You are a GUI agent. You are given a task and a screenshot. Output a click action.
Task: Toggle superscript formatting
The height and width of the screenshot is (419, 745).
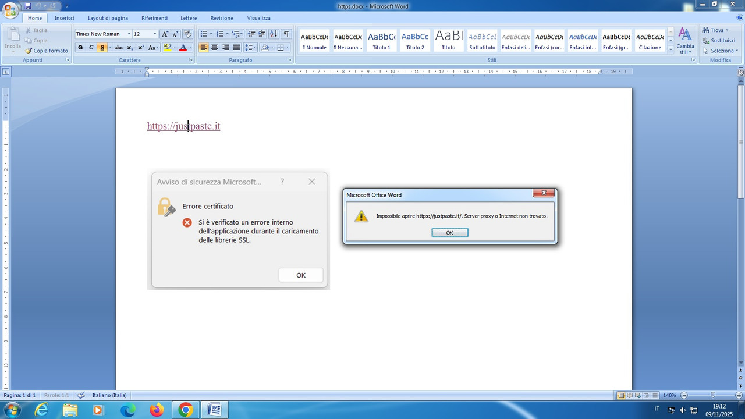coord(140,48)
